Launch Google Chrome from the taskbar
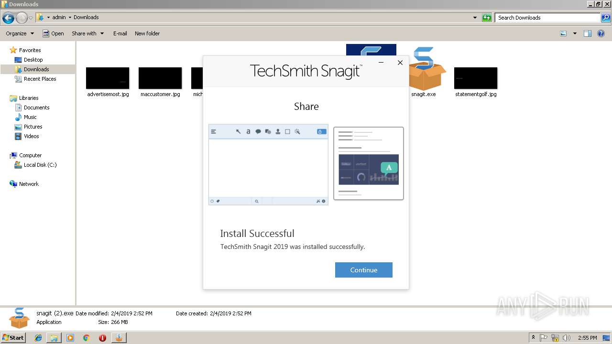Screen dimensions: 612x344 click(86, 338)
